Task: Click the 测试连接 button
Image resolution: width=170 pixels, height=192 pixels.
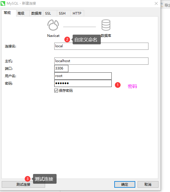Action: (x=23, y=184)
